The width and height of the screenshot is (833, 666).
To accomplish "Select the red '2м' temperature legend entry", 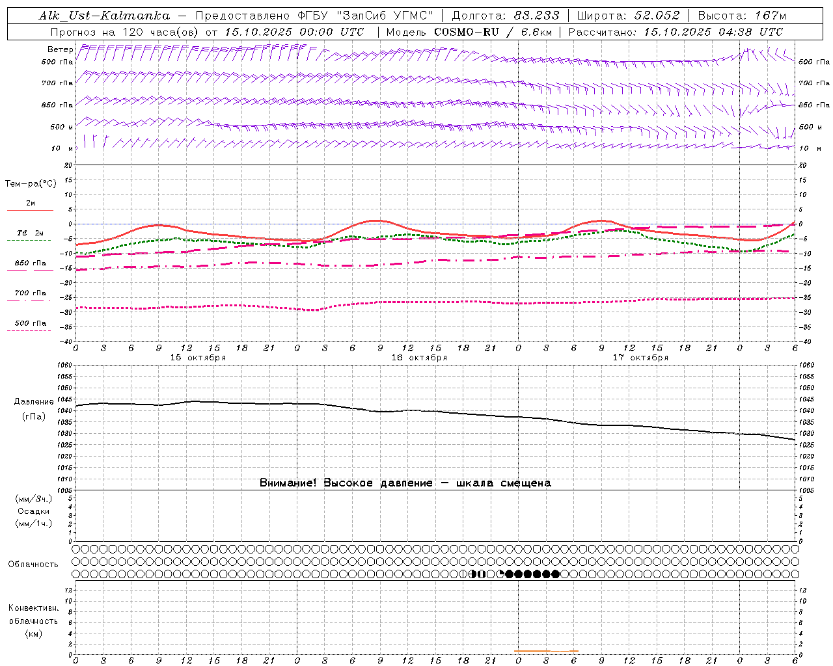I will 30,204.
